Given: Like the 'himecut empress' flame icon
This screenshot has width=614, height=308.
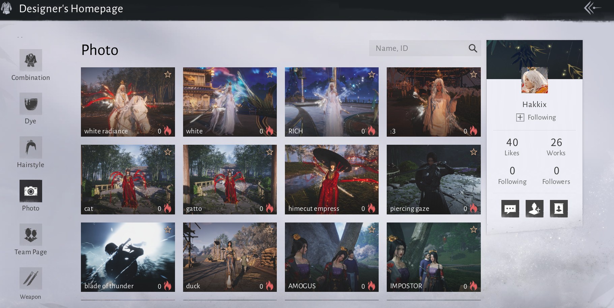Looking at the screenshot, I should 371,208.
